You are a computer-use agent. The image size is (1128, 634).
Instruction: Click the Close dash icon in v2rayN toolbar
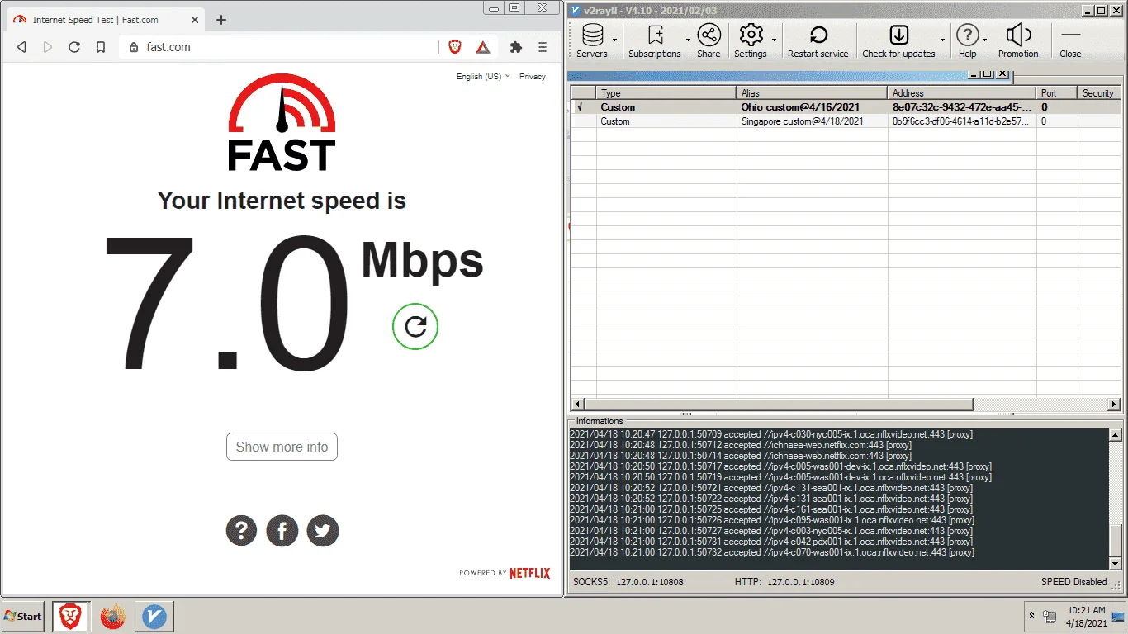tap(1070, 35)
